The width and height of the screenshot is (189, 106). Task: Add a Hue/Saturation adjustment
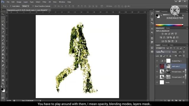click(x=161, y=37)
